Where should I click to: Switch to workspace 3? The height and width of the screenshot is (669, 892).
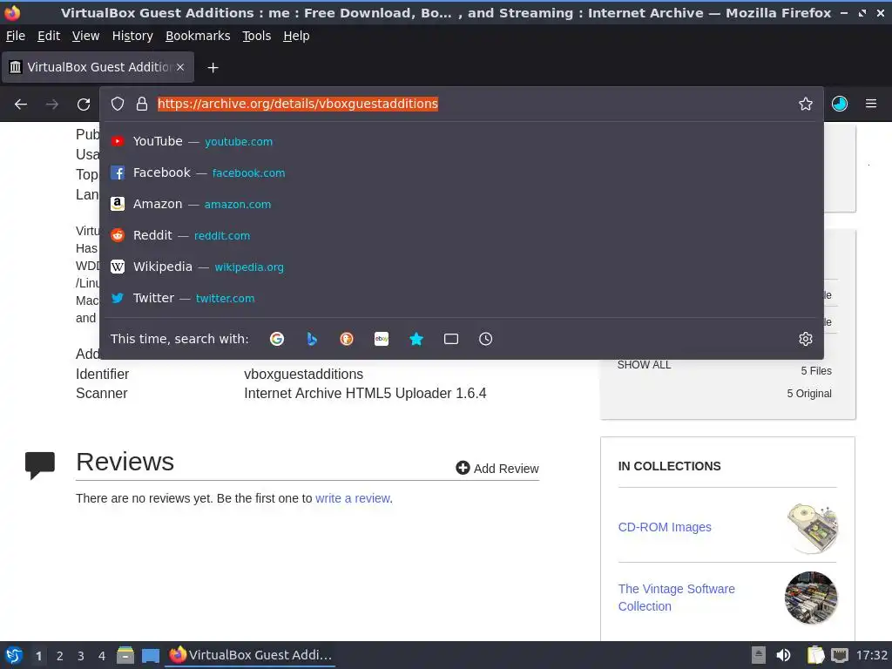point(81,656)
